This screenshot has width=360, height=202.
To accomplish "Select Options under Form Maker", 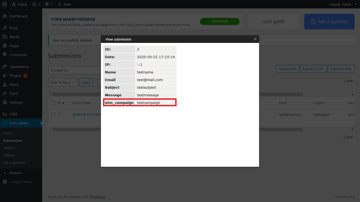I will tap(9, 155).
